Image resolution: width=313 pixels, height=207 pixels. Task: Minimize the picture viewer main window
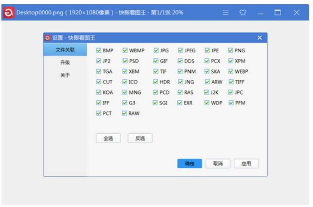pyautogui.click(x=260, y=13)
